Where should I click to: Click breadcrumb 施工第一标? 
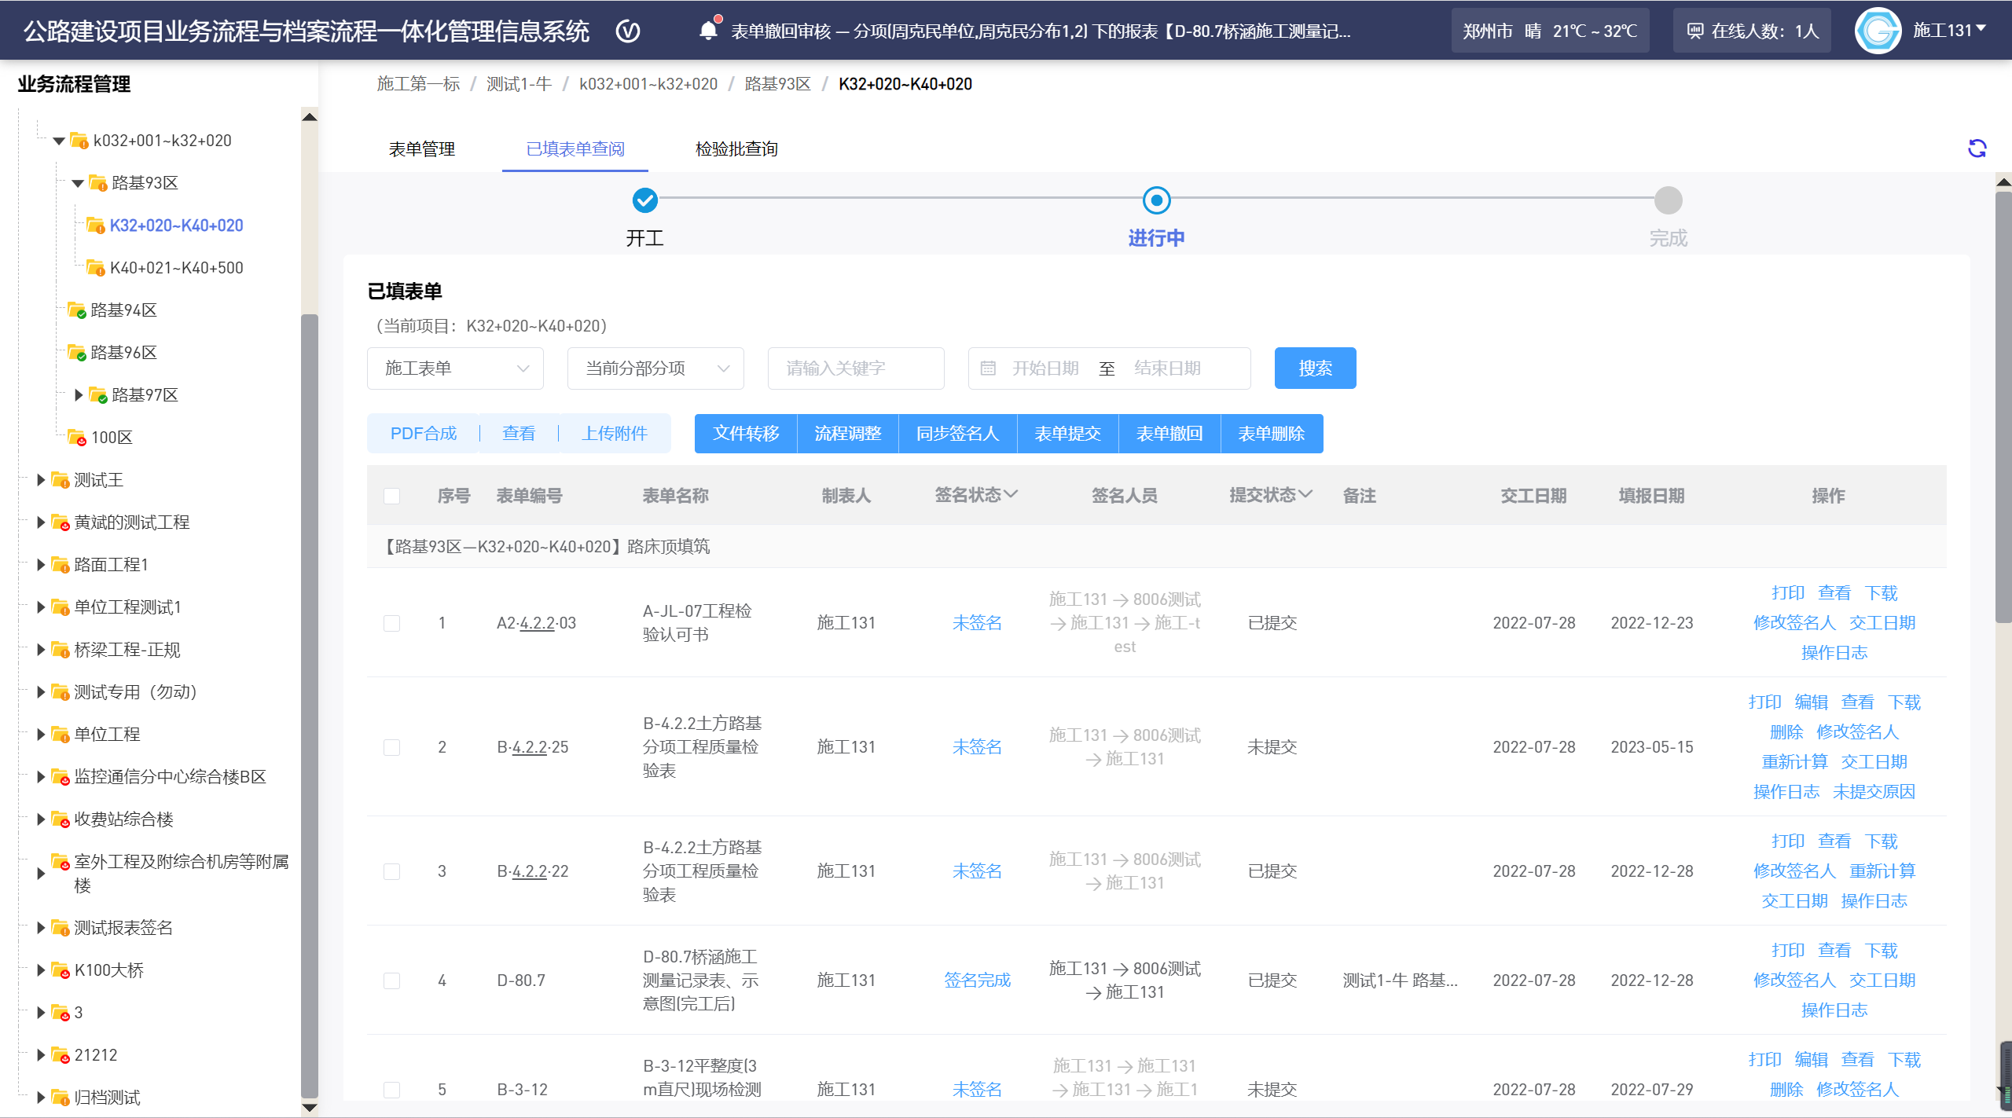pyautogui.click(x=418, y=84)
